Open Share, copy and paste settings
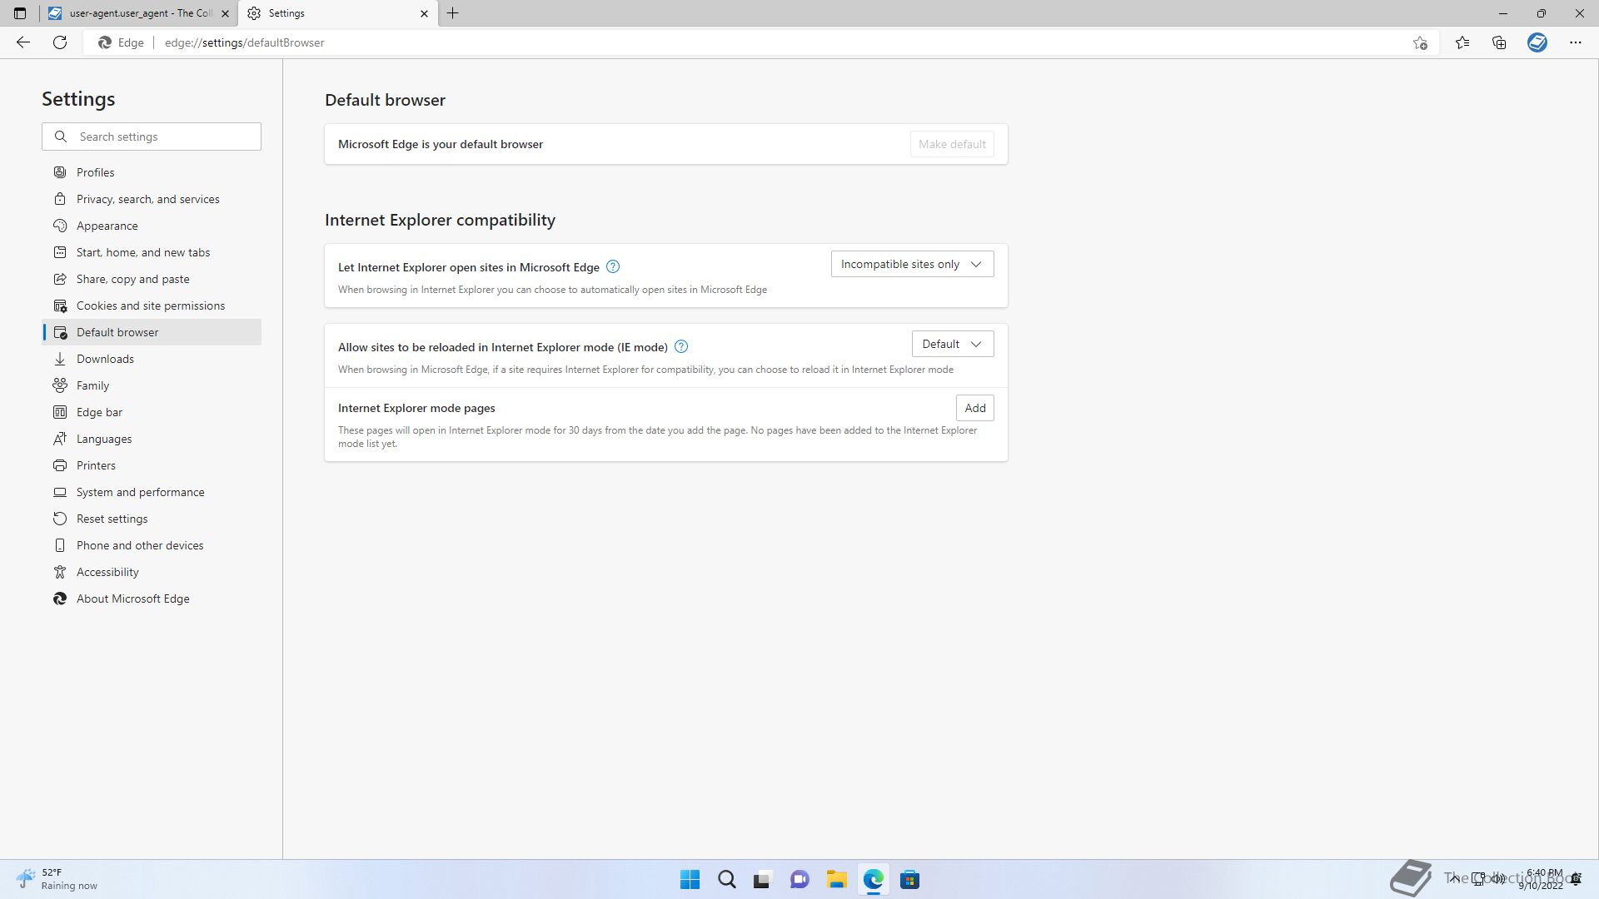The width and height of the screenshot is (1599, 899). pos(152,279)
